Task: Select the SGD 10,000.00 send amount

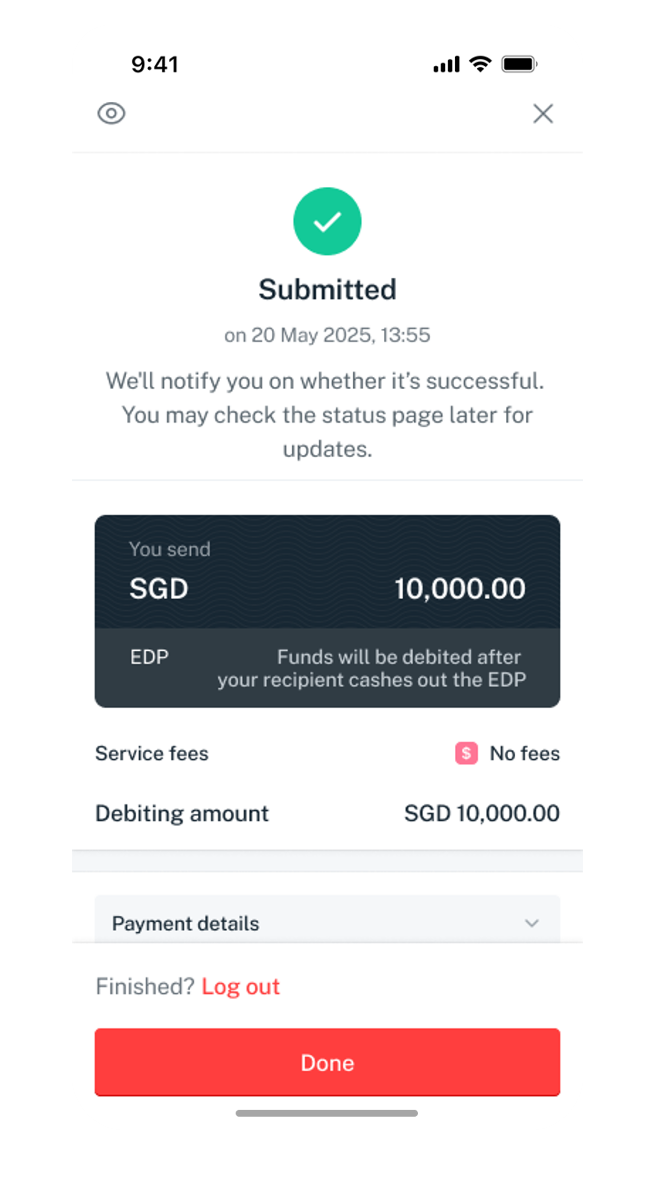Action: click(327, 588)
